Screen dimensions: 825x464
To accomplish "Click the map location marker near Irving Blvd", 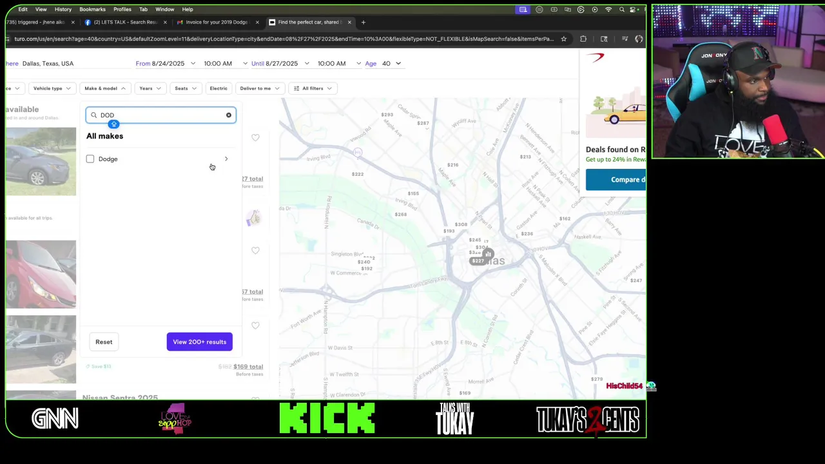I will (x=358, y=153).
